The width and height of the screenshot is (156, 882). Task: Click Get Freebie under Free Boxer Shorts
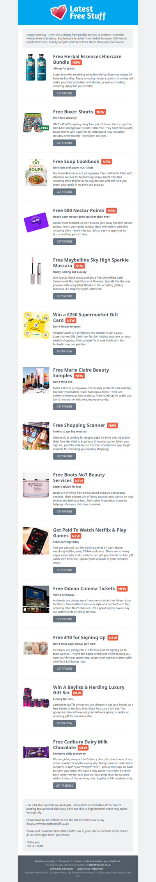64,143
